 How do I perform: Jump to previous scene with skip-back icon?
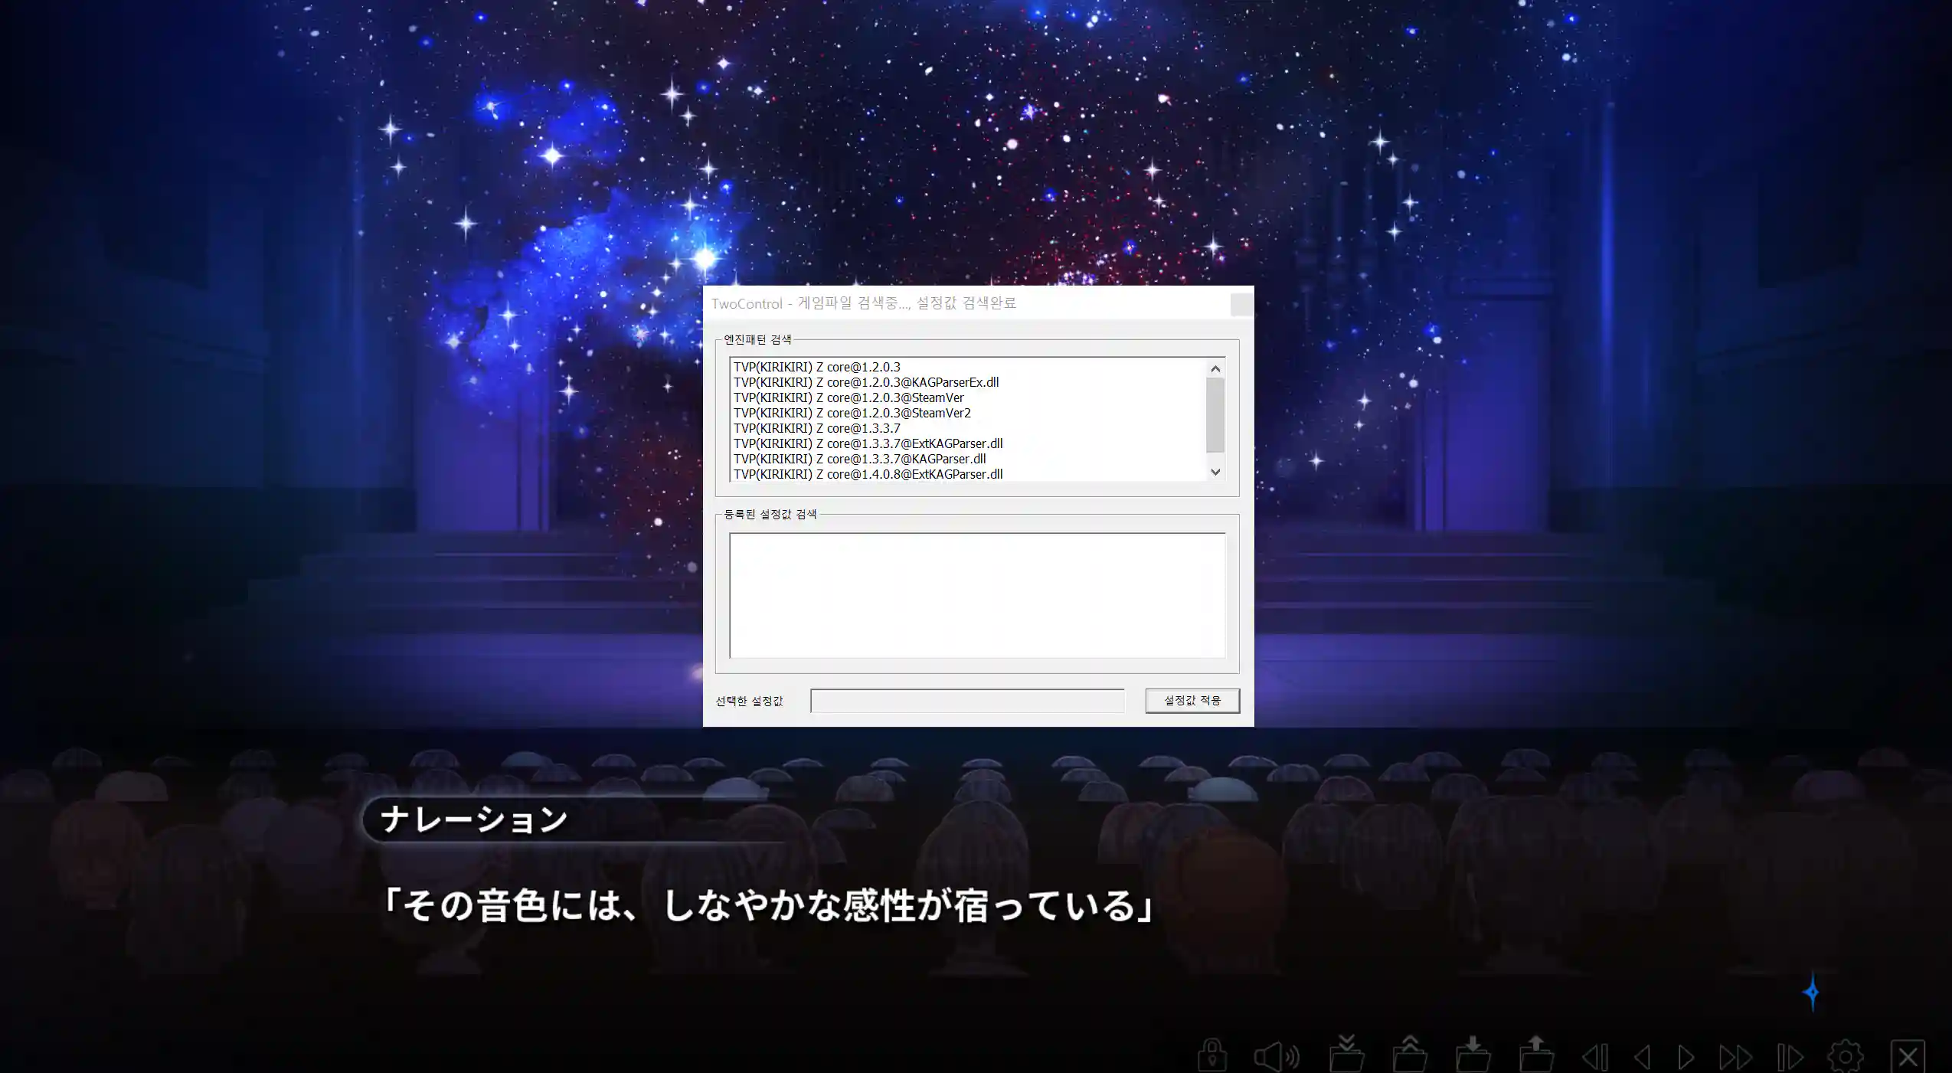1595,1058
